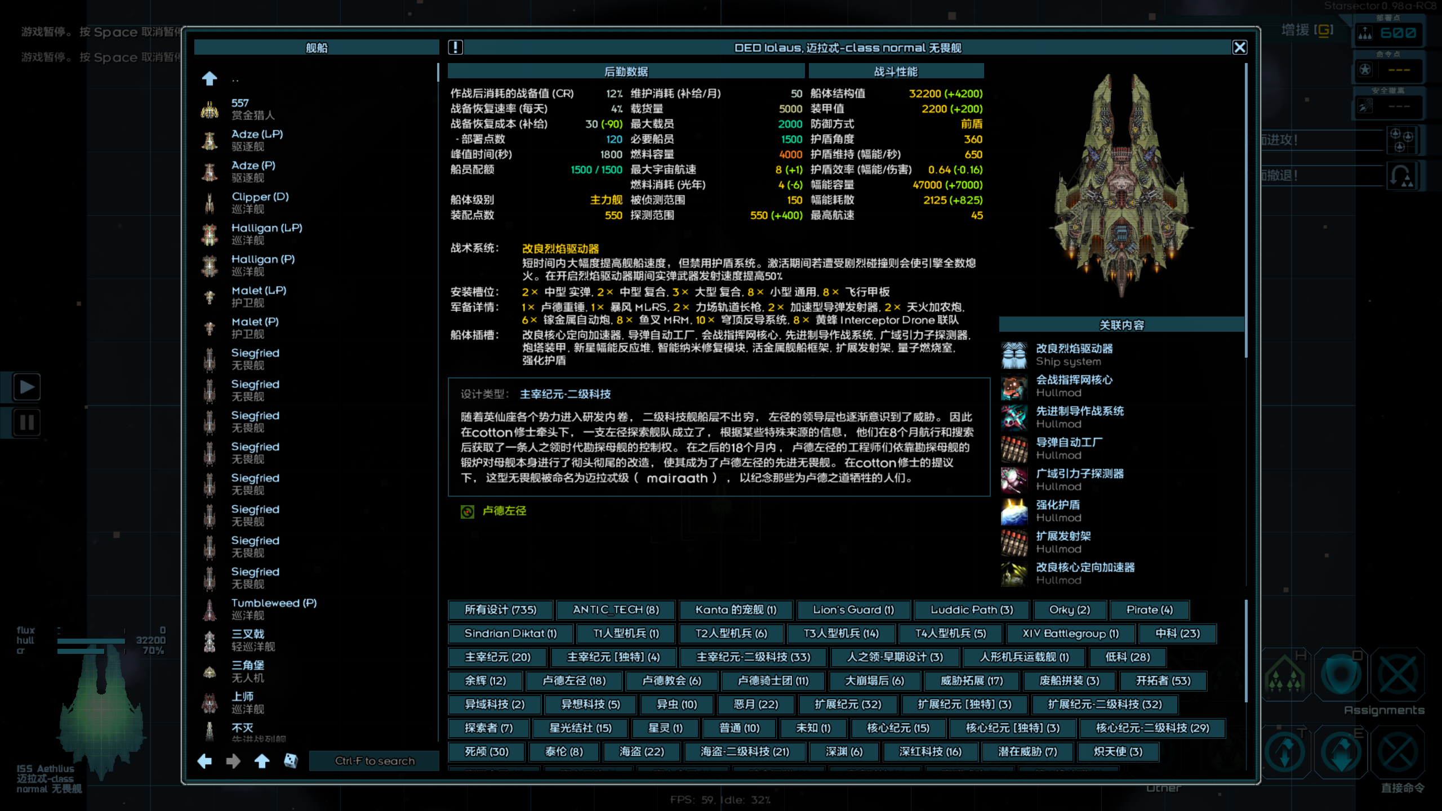The height and width of the screenshot is (811, 1442).
Task: Click the Ctrl-F to search field
Action: tap(373, 761)
